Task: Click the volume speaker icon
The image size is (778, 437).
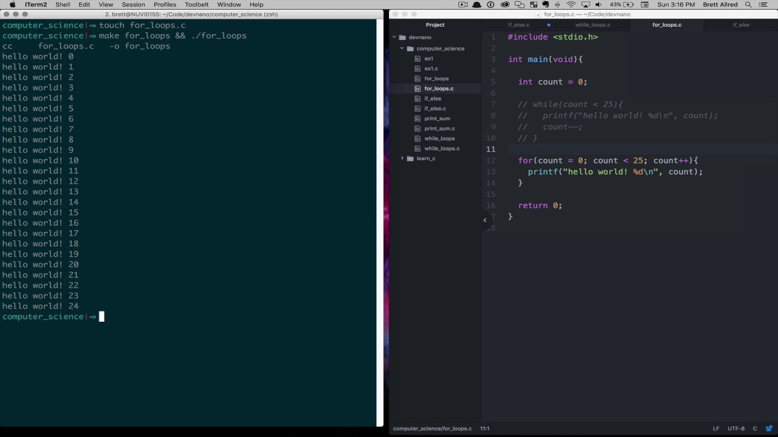Action: click(x=598, y=4)
